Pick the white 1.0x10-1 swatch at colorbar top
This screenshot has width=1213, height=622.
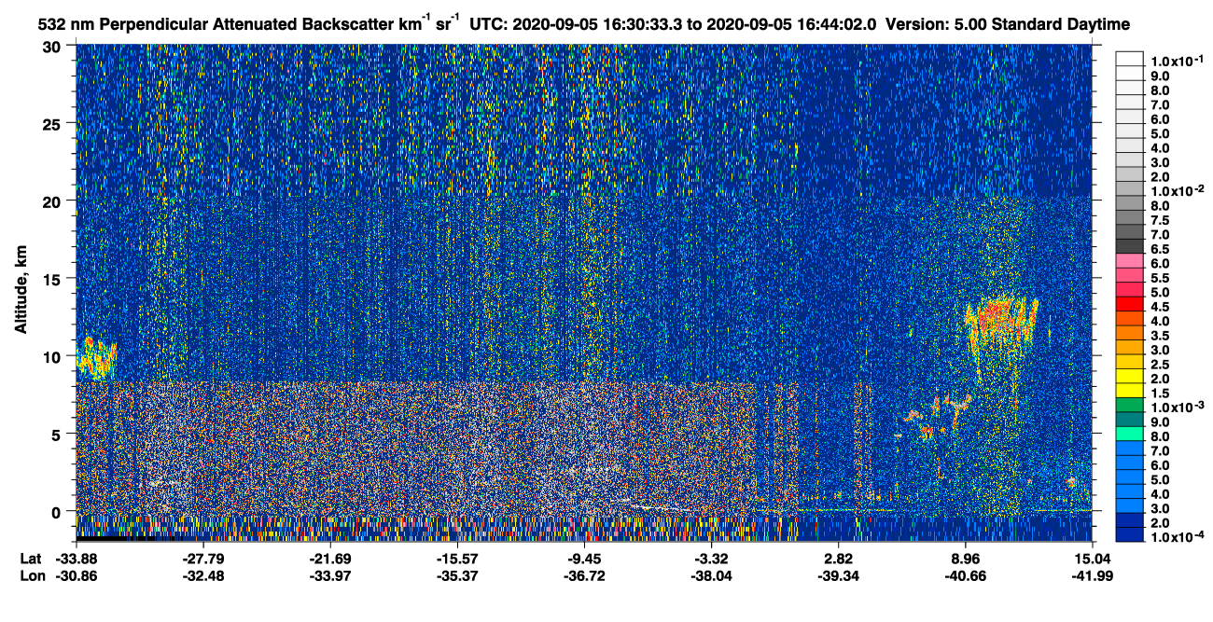tap(1128, 59)
